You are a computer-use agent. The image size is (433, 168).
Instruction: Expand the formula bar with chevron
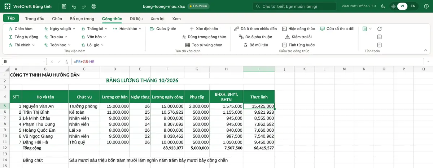pyautogui.click(x=428, y=62)
